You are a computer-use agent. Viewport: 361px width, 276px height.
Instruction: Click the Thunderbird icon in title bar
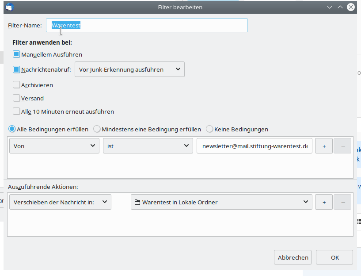[10, 7]
